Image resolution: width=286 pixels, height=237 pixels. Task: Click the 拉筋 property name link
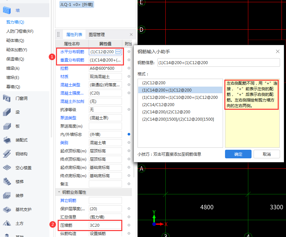[64, 68]
